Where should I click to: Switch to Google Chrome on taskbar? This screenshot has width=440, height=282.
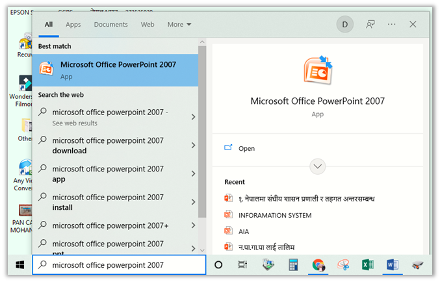318,264
